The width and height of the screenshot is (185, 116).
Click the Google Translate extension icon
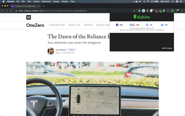pos(144,11)
